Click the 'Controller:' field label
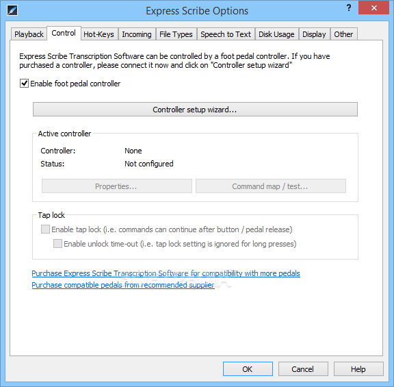This screenshot has width=394, height=387. pyautogui.click(x=57, y=151)
